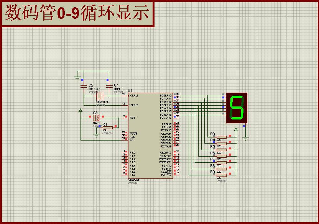Click the U1 reference label
Viewport: 319px width, 224px height.
coord(130,90)
